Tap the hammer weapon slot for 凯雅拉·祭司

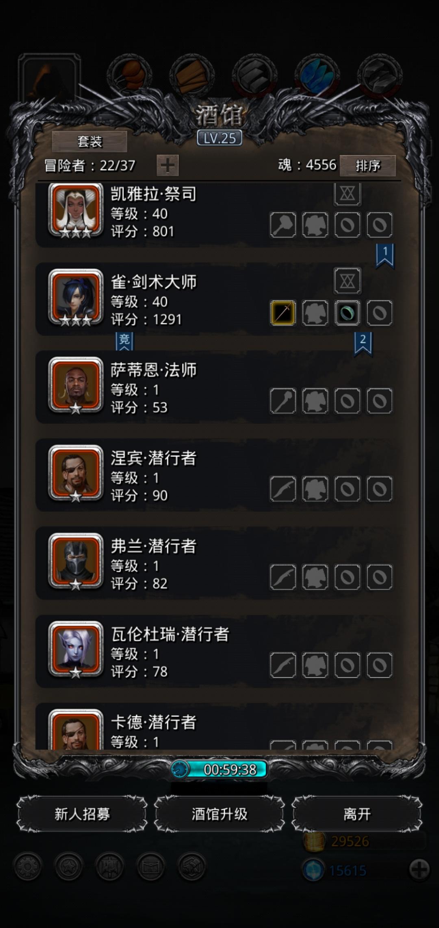tap(283, 225)
